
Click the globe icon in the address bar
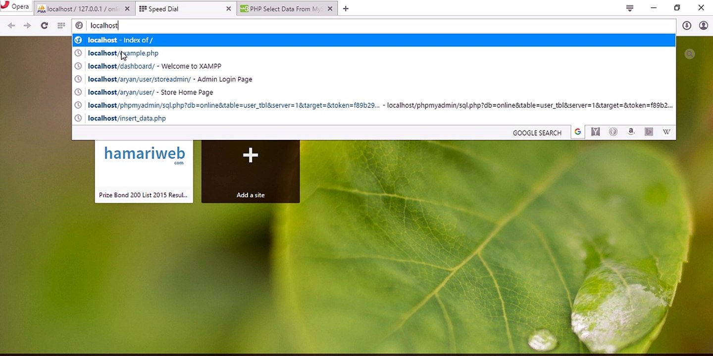coord(79,26)
